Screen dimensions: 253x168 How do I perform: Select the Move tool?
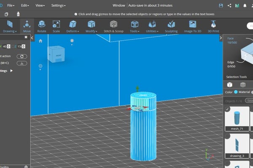point(27,26)
